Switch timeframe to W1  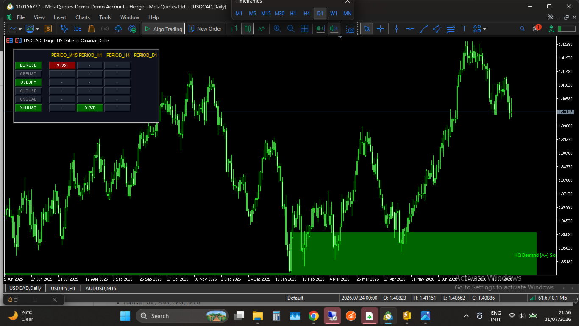[334, 14]
